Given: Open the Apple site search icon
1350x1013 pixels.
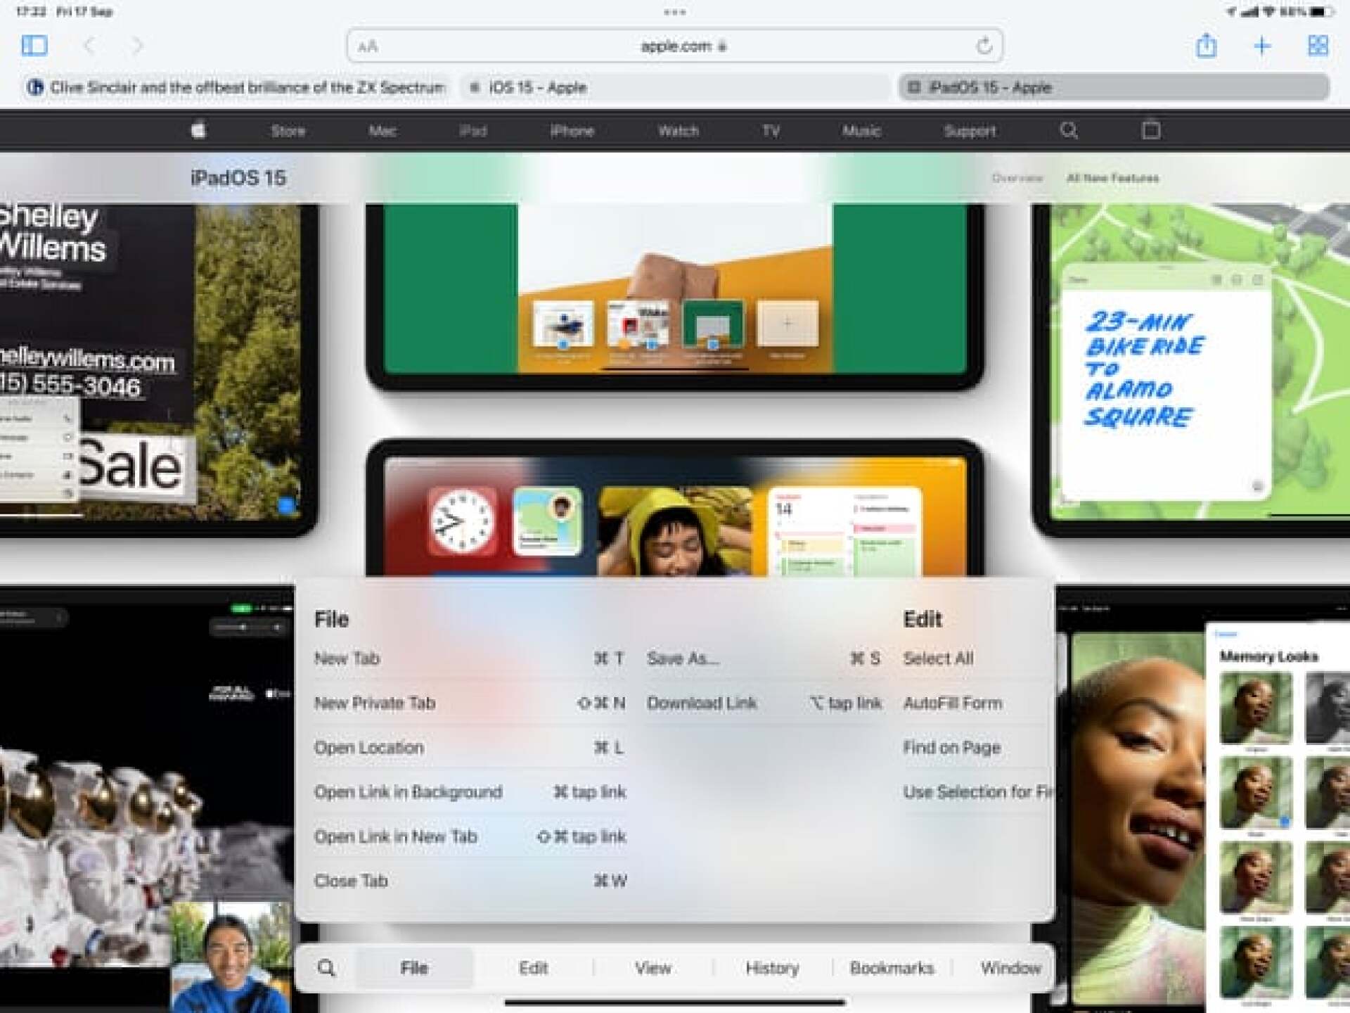Looking at the screenshot, I should [x=1069, y=130].
